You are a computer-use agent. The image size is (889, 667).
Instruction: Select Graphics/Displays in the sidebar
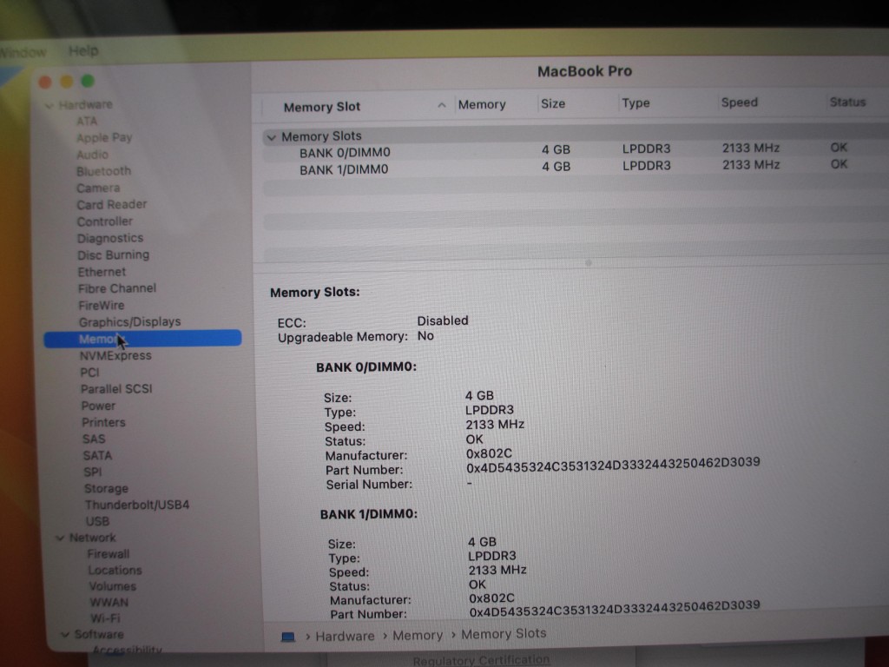[130, 322]
